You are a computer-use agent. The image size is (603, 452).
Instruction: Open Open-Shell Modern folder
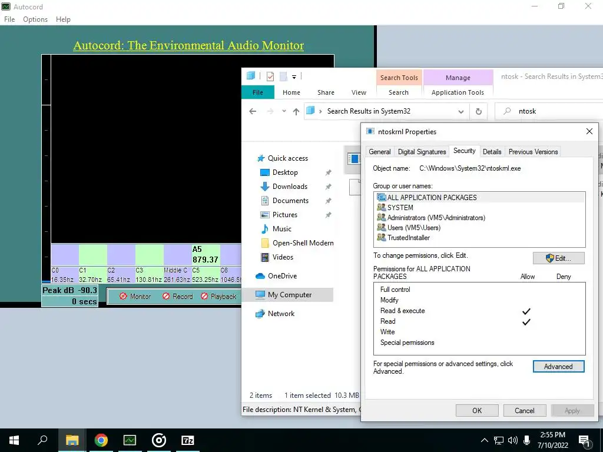click(x=303, y=243)
